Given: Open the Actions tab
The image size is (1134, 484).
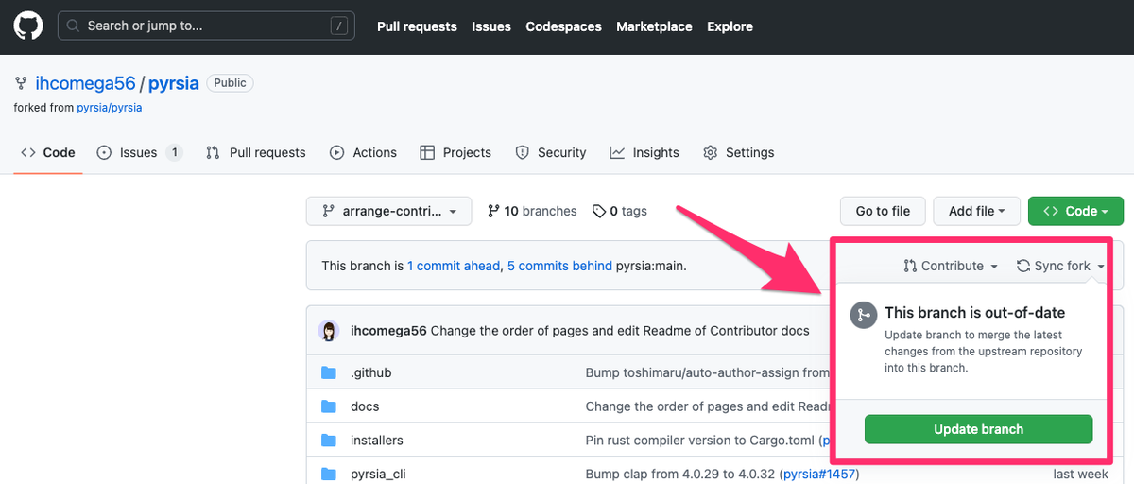Looking at the screenshot, I should pyautogui.click(x=363, y=152).
